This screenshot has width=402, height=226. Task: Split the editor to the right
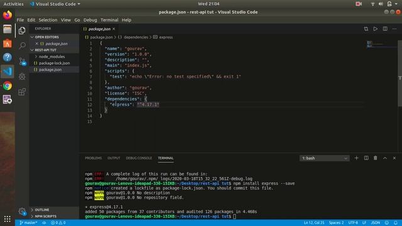click(x=385, y=29)
